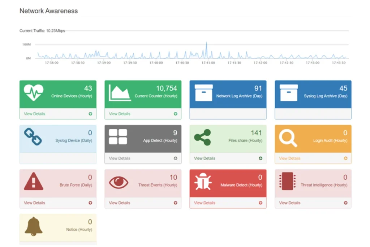This screenshot has width=370, height=247.
Task: Click the area chart Current Counter icon
Action: (120, 93)
